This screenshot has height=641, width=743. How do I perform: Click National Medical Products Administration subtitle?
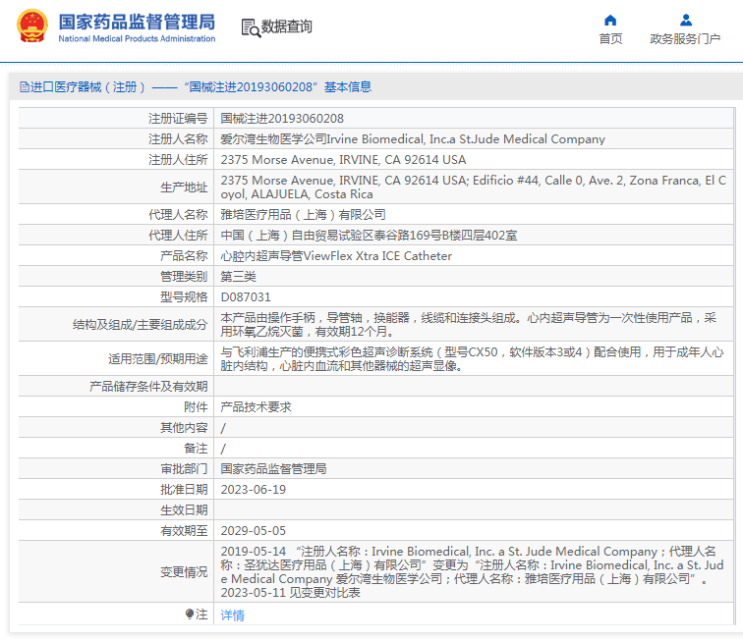click(137, 39)
